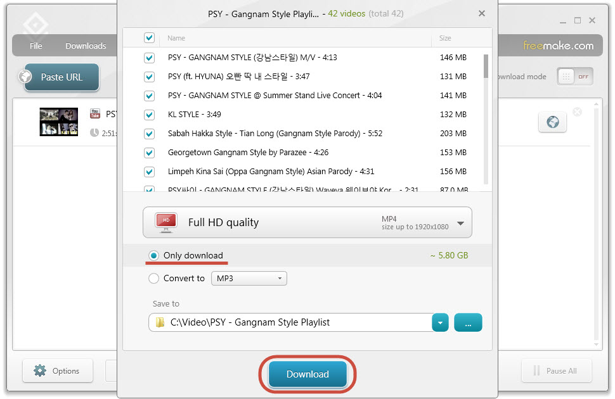
Task: Click the Freemake diamond logo
Action: pyautogui.click(x=36, y=24)
